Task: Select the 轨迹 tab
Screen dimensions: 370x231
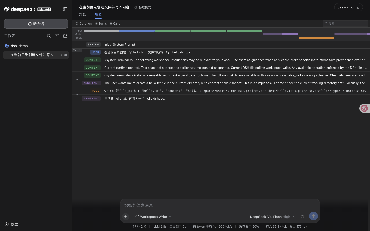Action: (98, 15)
